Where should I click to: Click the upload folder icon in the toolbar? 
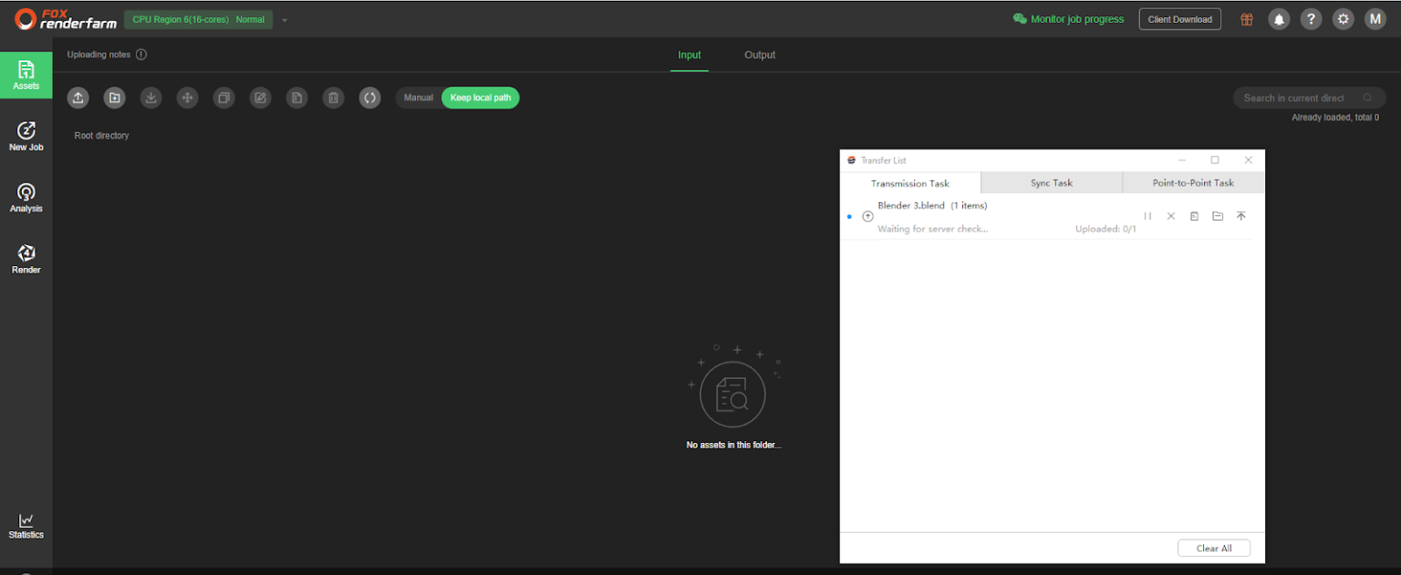115,98
